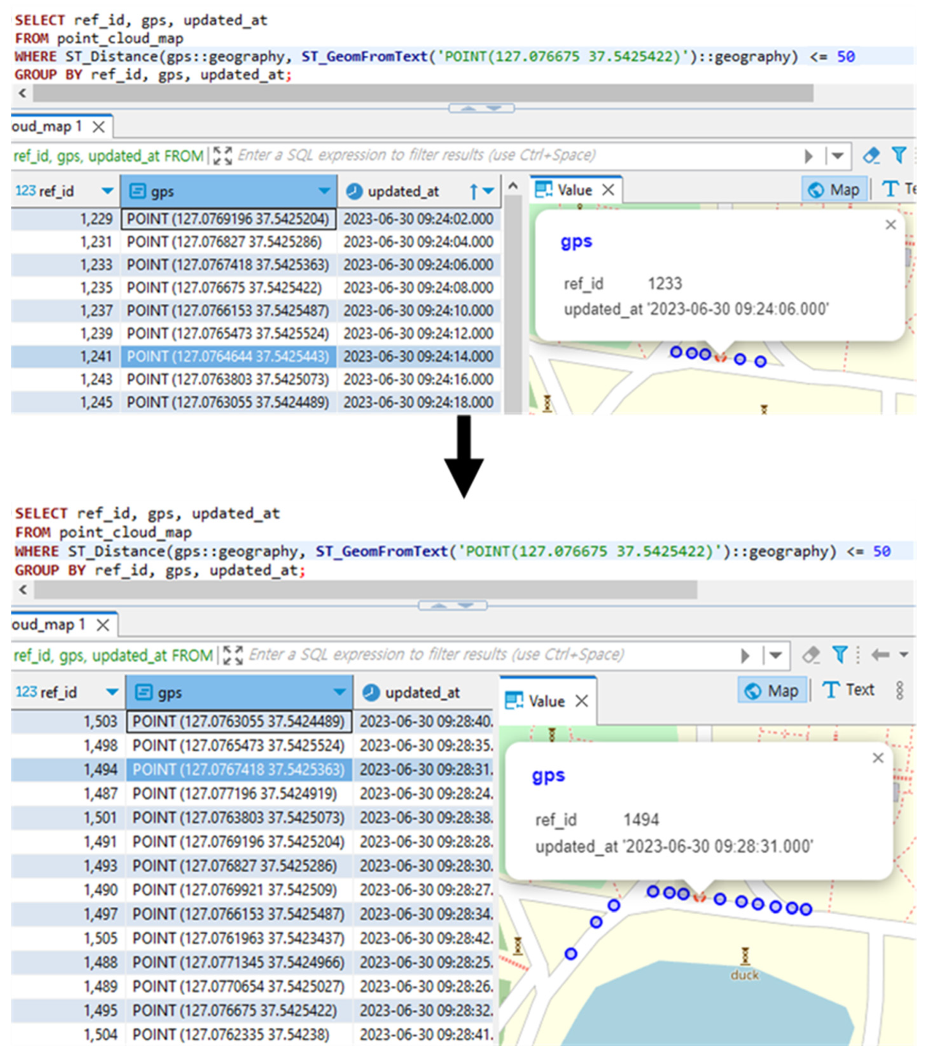The image size is (930, 1053).
Task: Select the row with ref_id 1,505
Action: (x=101, y=938)
